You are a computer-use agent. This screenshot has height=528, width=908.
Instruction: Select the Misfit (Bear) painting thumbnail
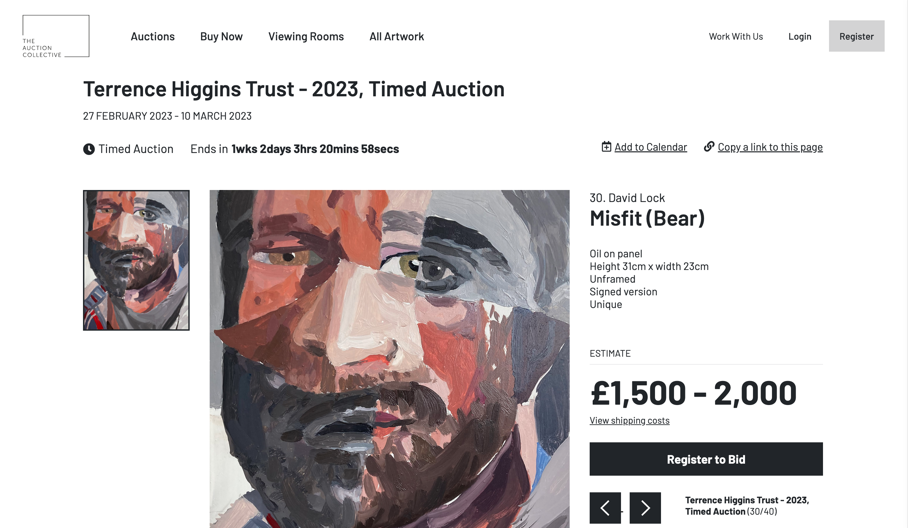[136, 260]
